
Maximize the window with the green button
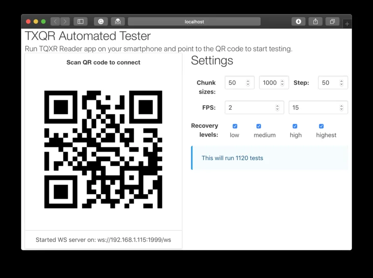(x=43, y=21)
